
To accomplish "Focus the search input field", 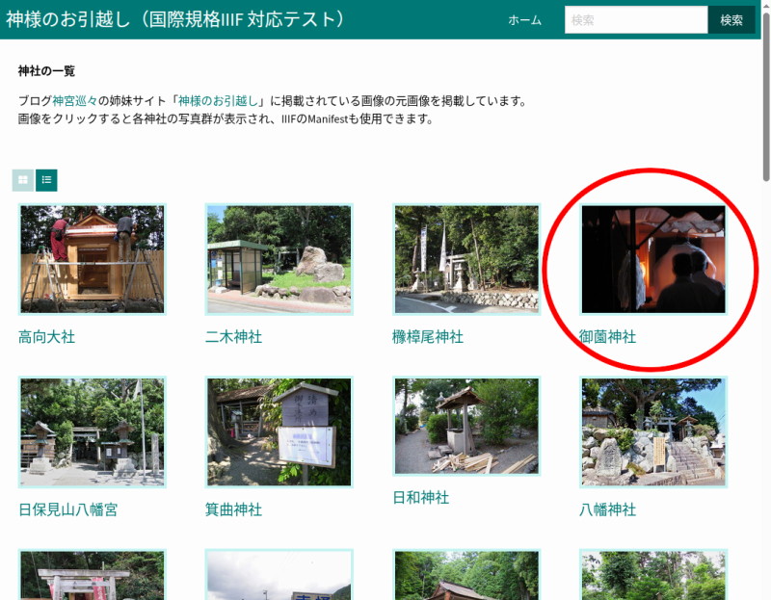I will (635, 20).
